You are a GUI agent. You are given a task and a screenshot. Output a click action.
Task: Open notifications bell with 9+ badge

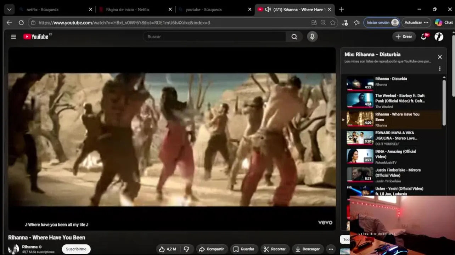424,36
